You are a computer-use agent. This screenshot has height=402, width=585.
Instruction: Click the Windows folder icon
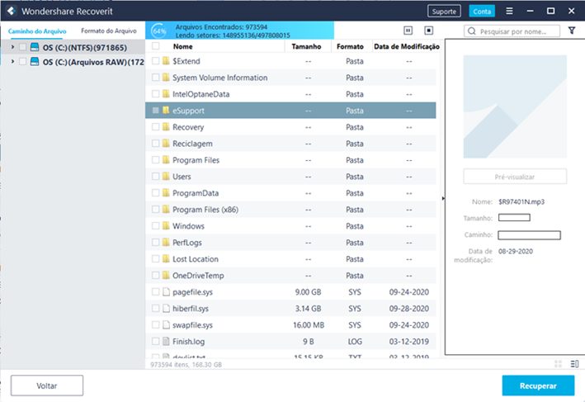point(166,226)
